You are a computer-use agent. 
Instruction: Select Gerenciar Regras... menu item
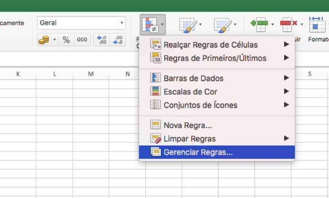217,152
